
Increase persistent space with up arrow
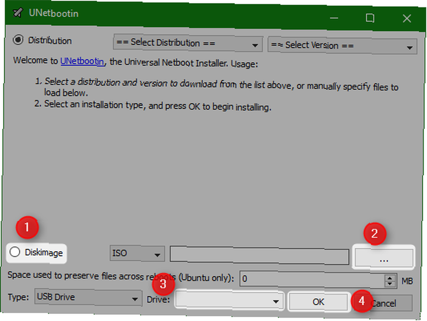[x=390, y=278]
